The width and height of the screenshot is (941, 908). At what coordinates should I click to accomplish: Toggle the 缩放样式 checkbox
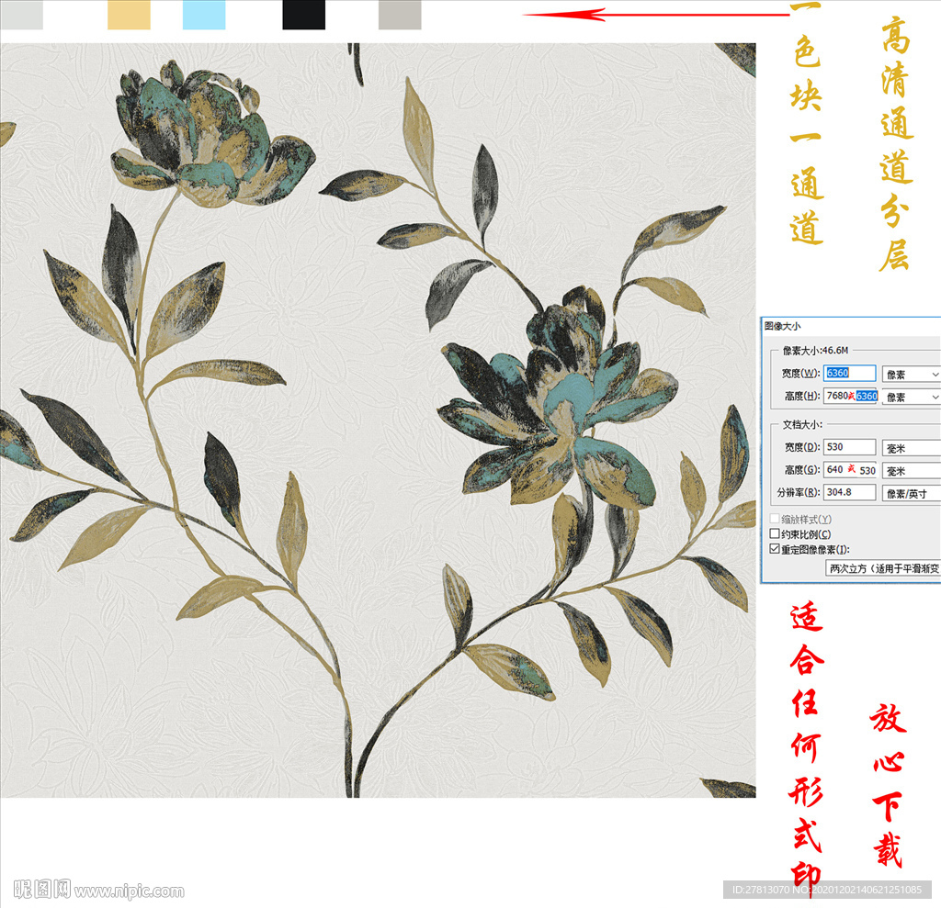click(x=774, y=520)
